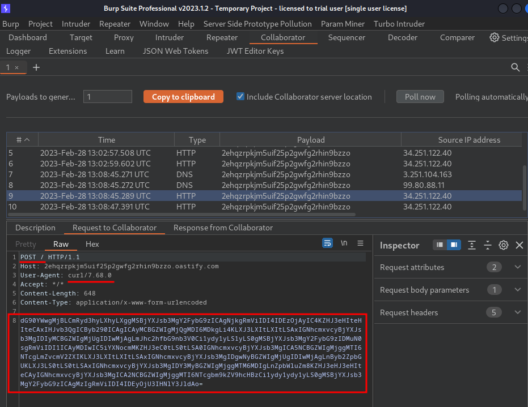Viewport: 528px width, 407px height.
Task: Open the Settings gear icon
Action: click(x=494, y=37)
